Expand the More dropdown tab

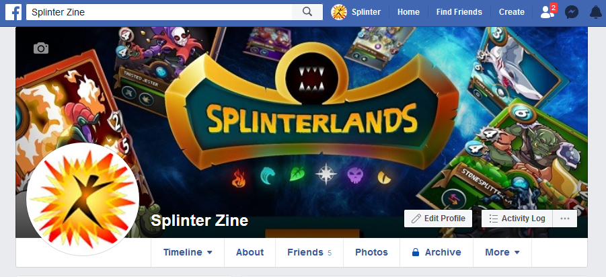pyautogui.click(x=502, y=252)
